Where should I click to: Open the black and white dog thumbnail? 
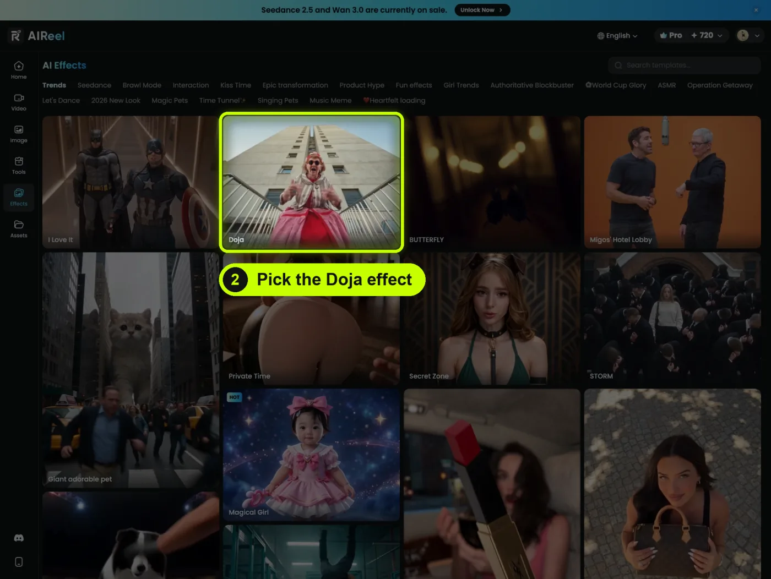point(131,536)
